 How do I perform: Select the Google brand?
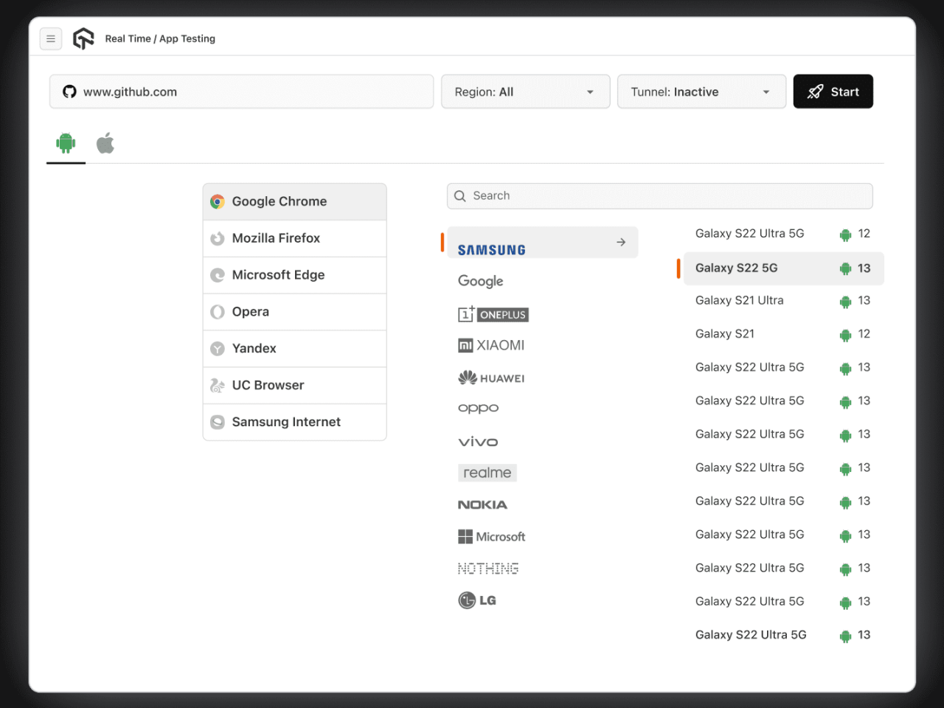(481, 281)
